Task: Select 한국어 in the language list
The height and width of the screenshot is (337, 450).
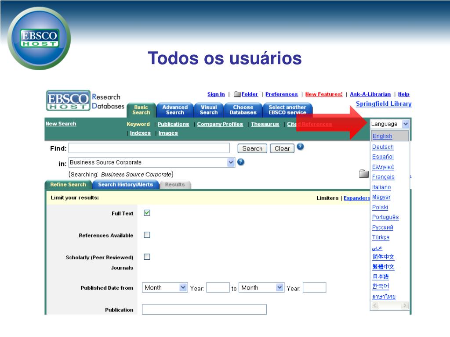Action: pos(381,286)
